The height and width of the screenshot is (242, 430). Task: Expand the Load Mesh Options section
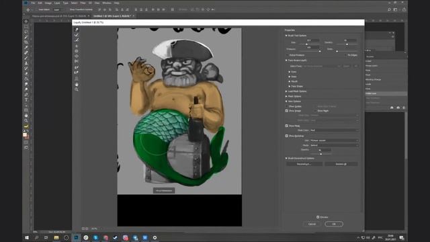coord(286,91)
